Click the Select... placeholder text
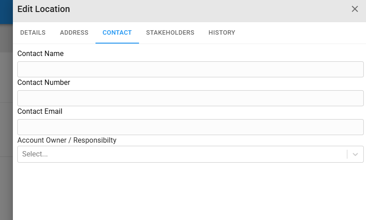The height and width of the screenshot is (220, 366). [x=35, y=154]
